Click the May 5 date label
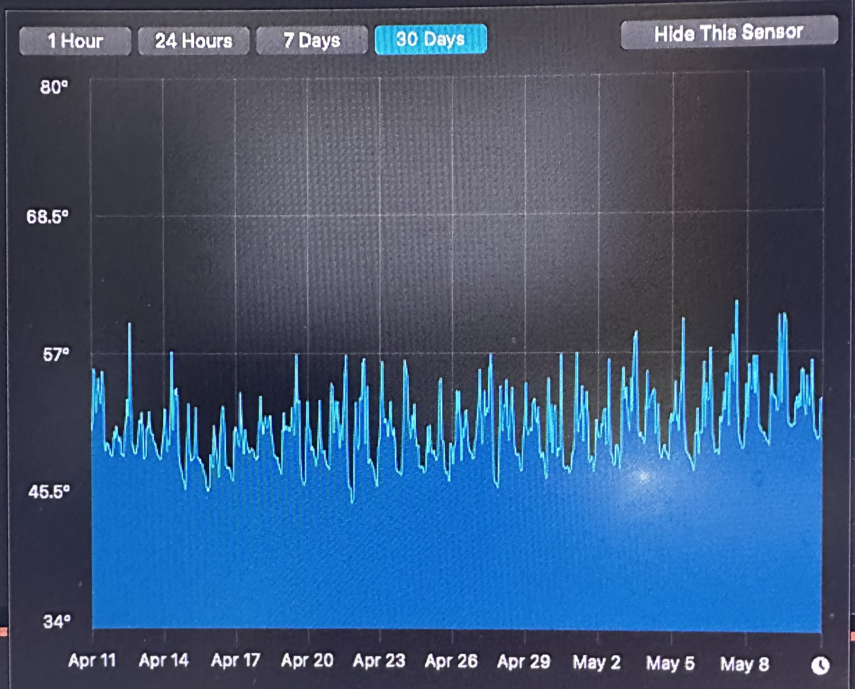Image resolution: width=855 pixels, height=689 pixels. pos(670,664)
